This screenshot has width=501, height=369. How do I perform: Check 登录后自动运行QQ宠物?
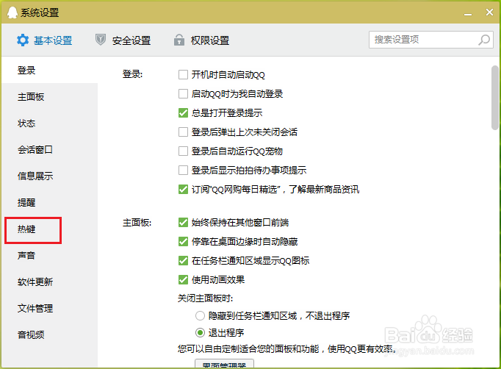pyautogui.click(x=183, y=151)
